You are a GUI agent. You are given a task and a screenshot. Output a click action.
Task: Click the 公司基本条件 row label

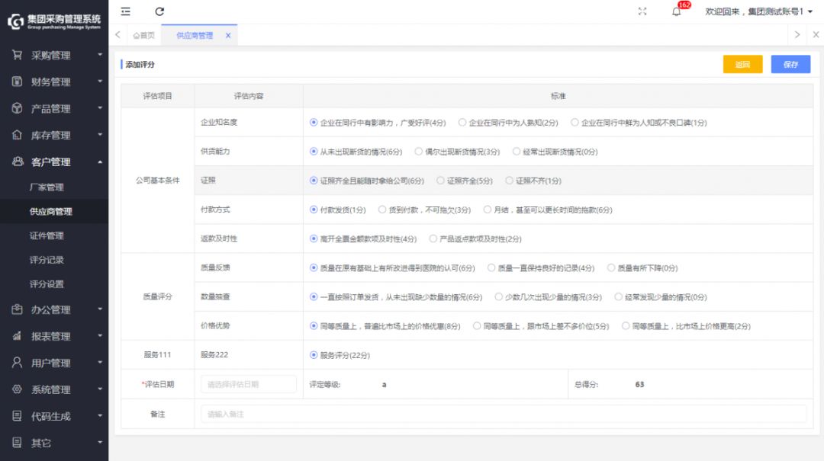(158, 180)
